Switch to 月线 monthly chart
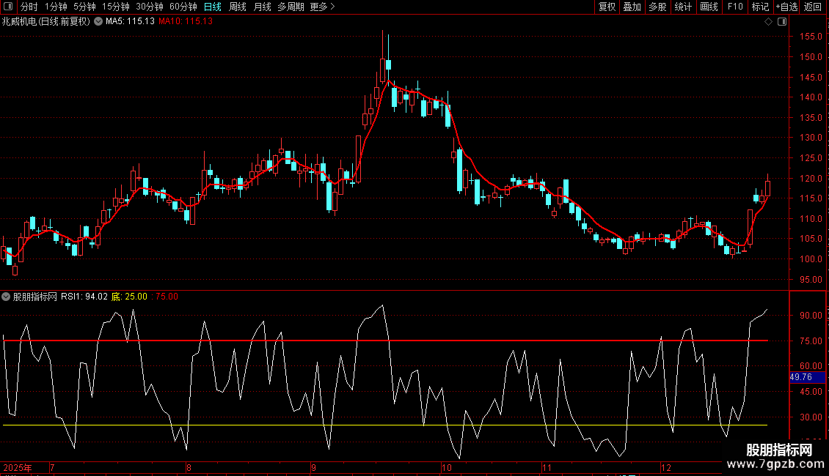The width and height of the screenshot is (829, 476). pyautogui.click(x=262, y=7)
